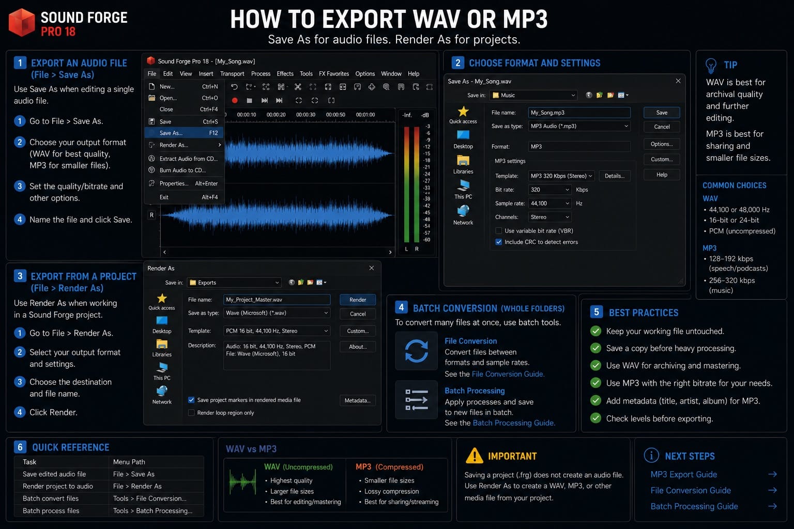Click Libraries icon in Render As dialog
The image size is (794, 529).
[162, 344]
